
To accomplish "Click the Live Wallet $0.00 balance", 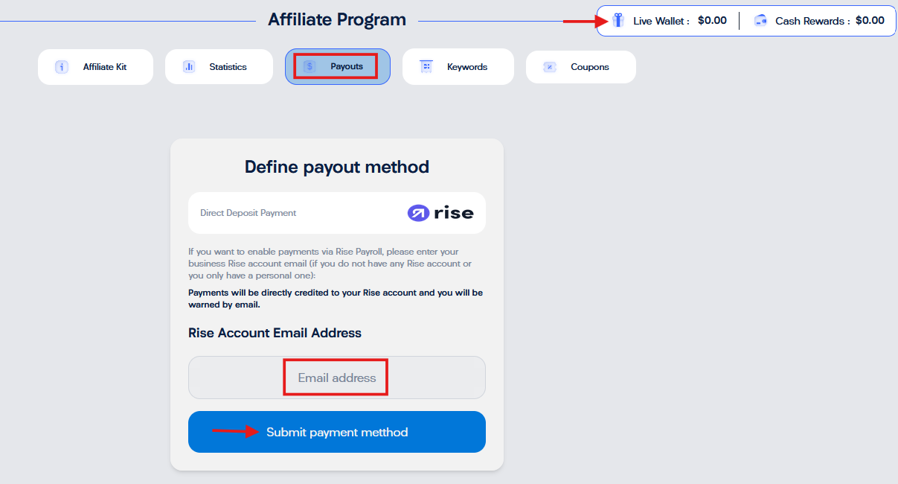I will click(x=712, y=21).
